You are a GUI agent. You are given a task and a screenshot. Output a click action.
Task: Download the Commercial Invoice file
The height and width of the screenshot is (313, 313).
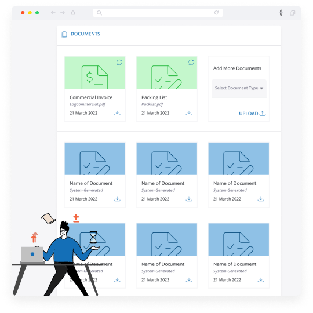click(x=117, y=113)
